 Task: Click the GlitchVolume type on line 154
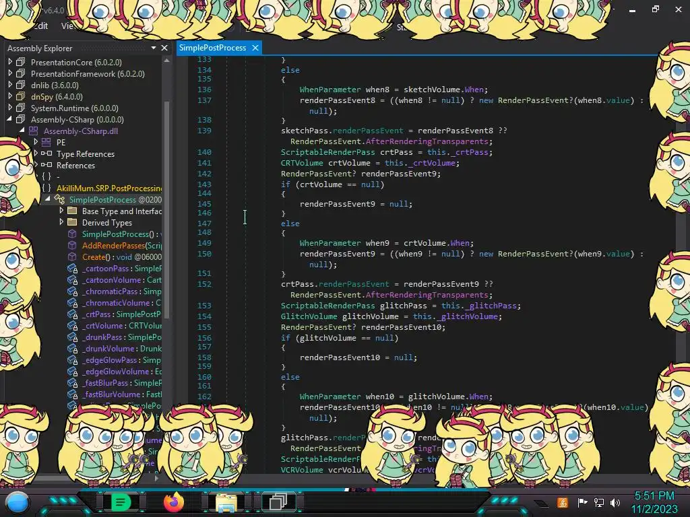pyautogui.click(x=309, y=316)
